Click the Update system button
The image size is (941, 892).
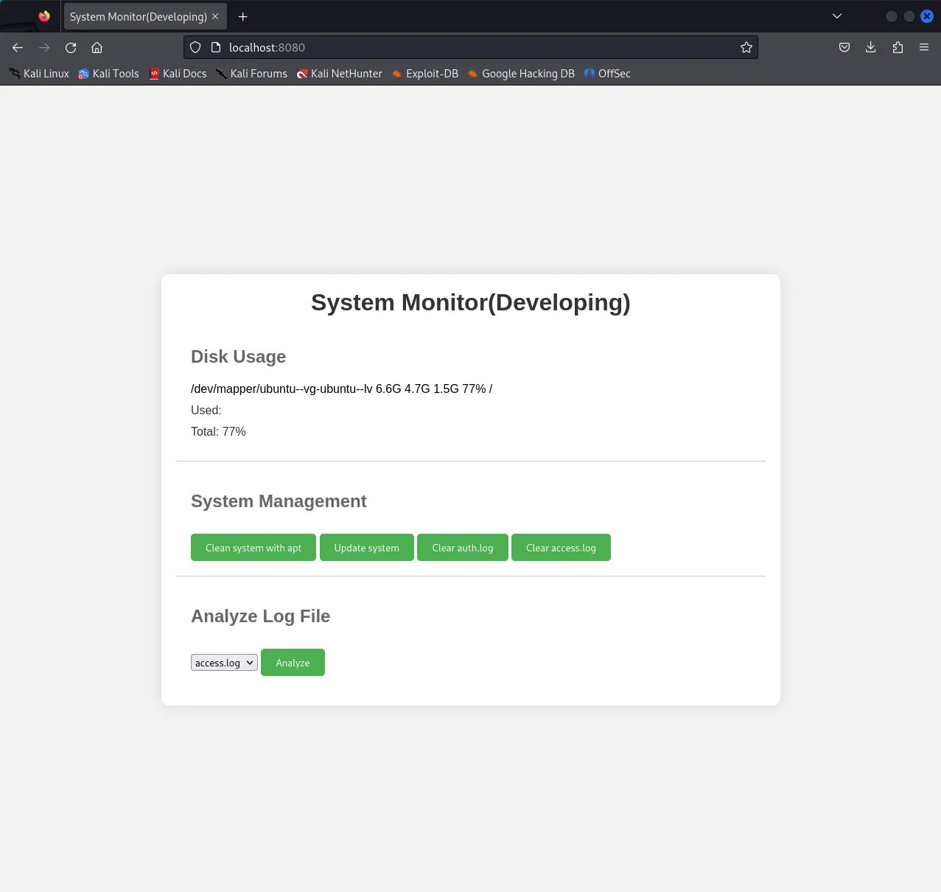367,548
